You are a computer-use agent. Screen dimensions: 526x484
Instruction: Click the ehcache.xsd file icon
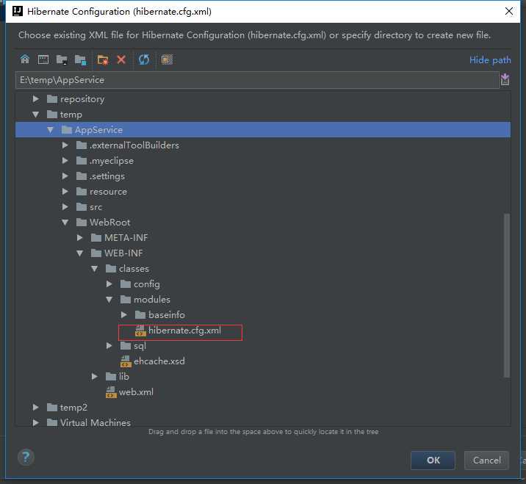click(126, 361)
